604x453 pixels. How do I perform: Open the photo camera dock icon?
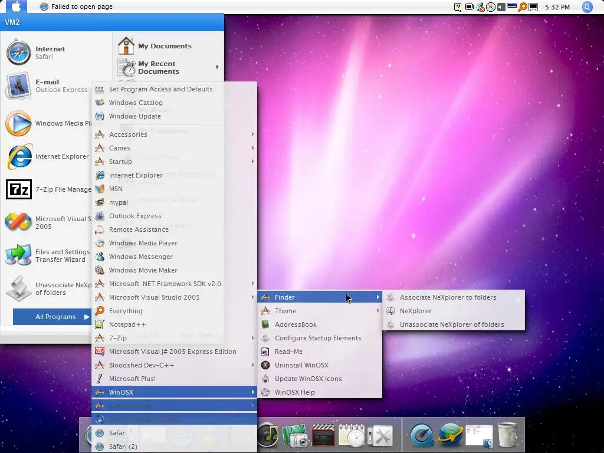[x=295, y=435]
